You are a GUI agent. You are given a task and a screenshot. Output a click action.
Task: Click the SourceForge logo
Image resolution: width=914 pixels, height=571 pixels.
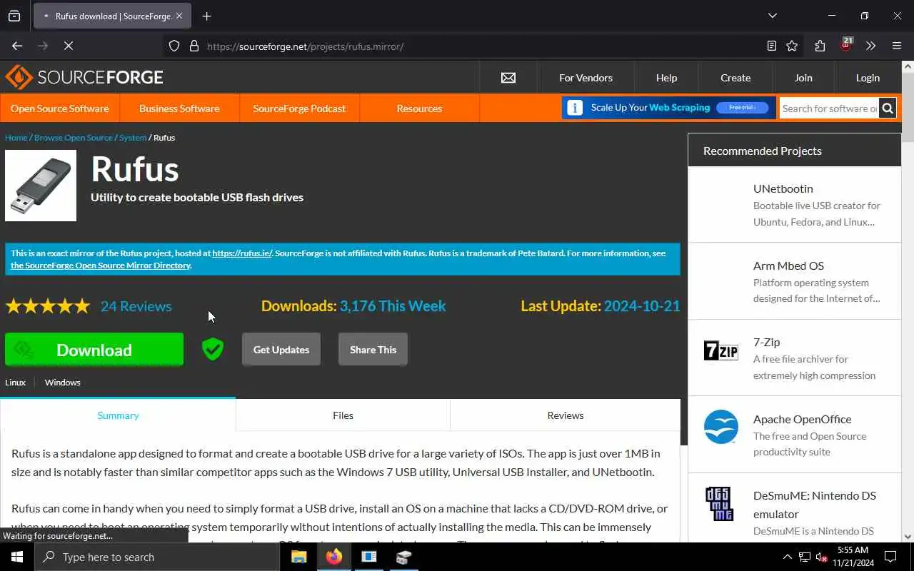point(84,77)
